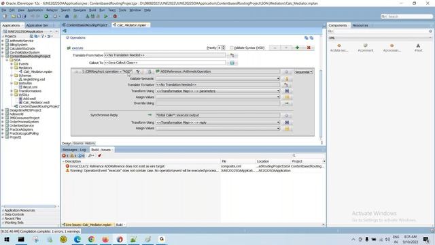435x245 pixels.
Task: Click the Error ADDReference wire target row
Action: [193, 166]
